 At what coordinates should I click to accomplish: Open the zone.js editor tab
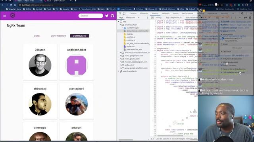tap(158, 17)
